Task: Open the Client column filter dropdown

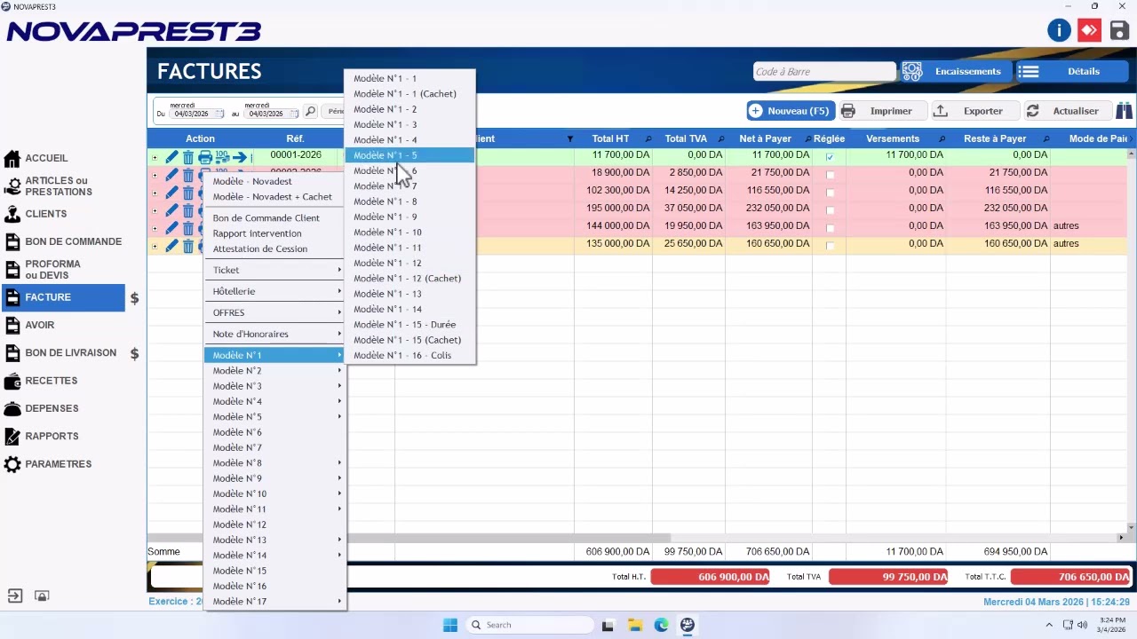Action: (570, 139)
